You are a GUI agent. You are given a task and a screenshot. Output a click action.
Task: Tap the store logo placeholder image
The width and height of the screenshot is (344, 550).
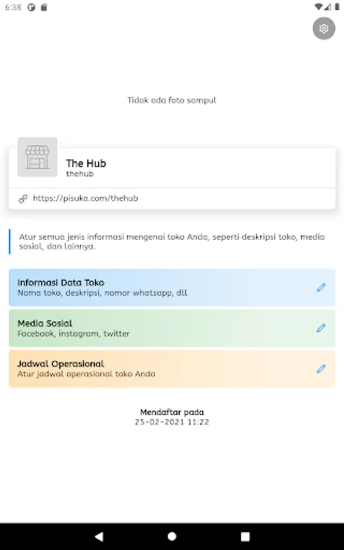click(x=37, y=157)
